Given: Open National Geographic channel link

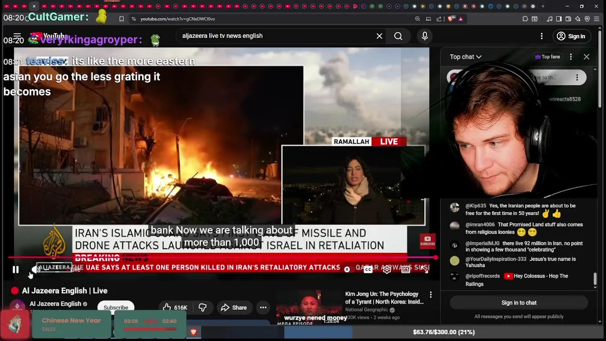Looking at the screenshot, I should (x=366, y=310).
